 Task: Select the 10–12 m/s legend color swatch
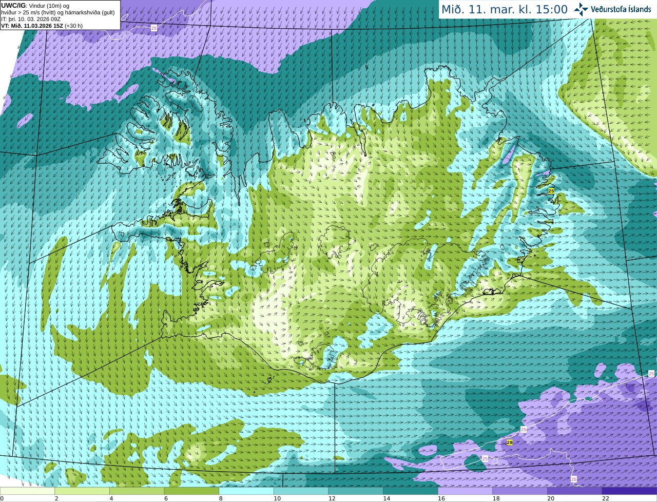301,491
